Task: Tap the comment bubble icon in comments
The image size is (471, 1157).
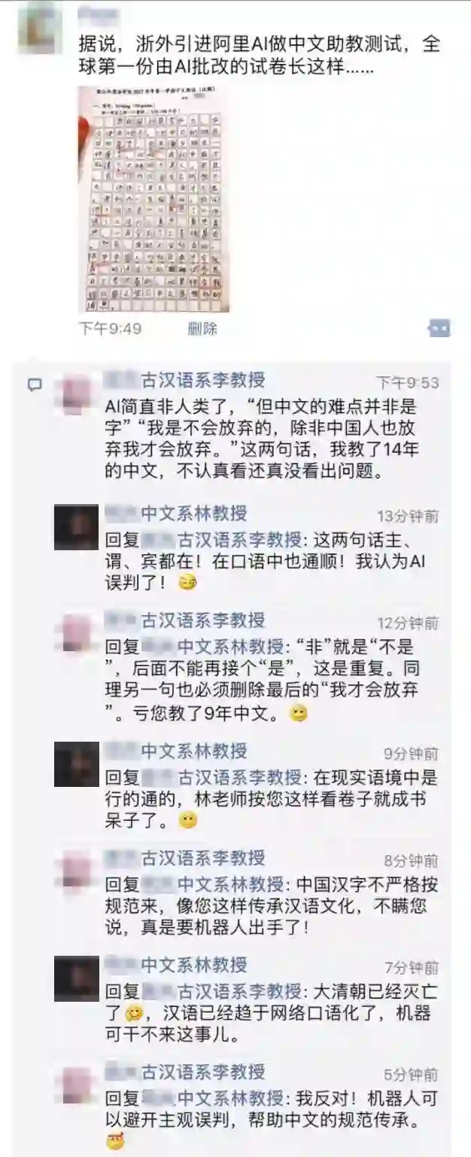Action: tap(35, 385)
